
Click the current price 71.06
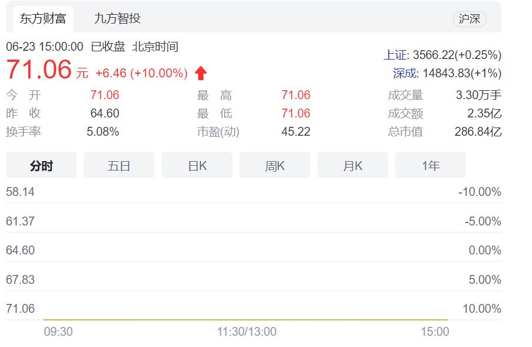click(x=39, y=70)
